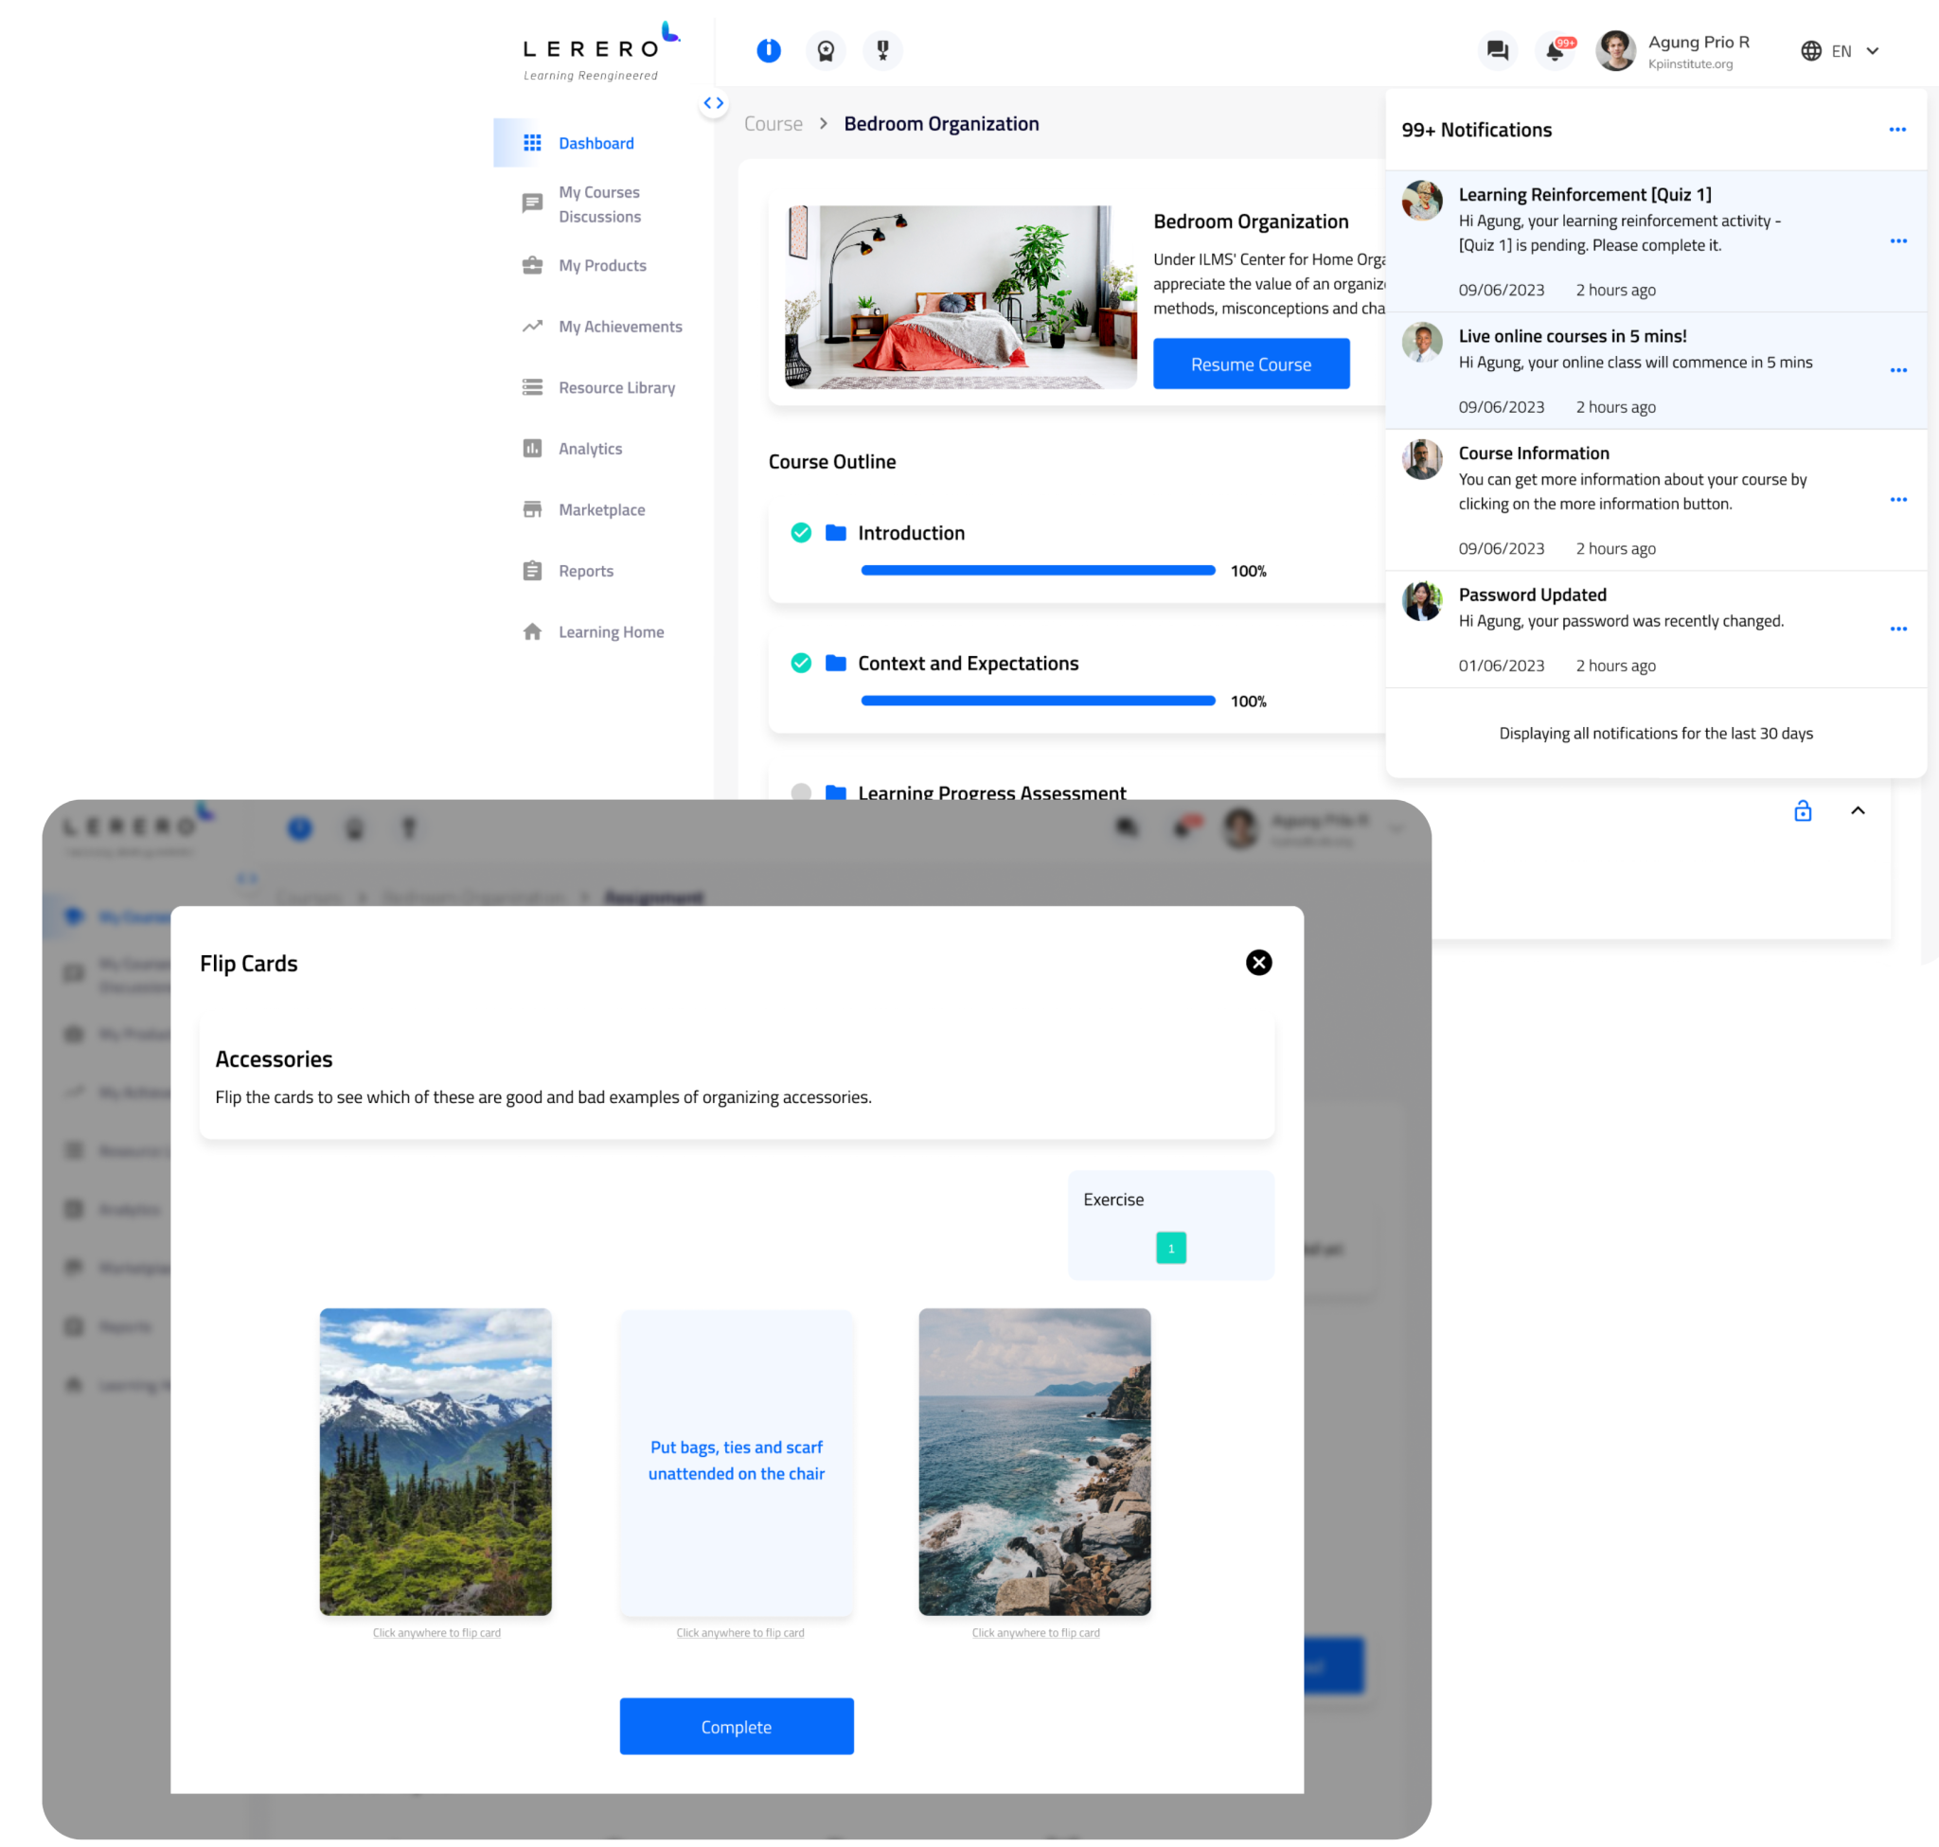Toggle the Learning Progress Assessment status circle
The image size is (1939, 1847).
pos(801,791)
